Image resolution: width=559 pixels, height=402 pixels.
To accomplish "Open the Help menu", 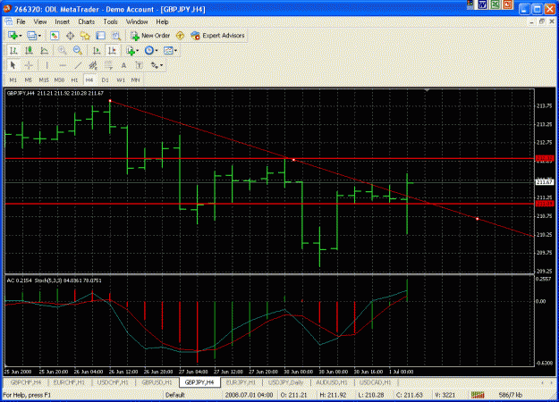I will [x=162, y=21].
